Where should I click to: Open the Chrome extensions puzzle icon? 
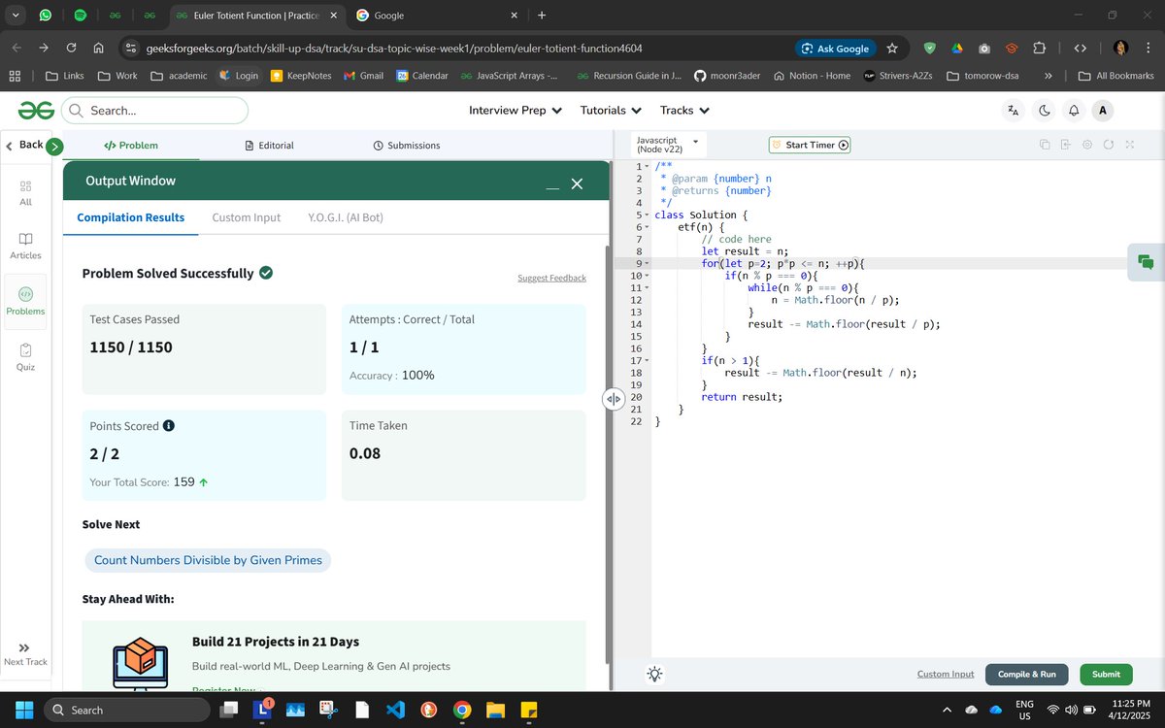tap(1040, 48)
